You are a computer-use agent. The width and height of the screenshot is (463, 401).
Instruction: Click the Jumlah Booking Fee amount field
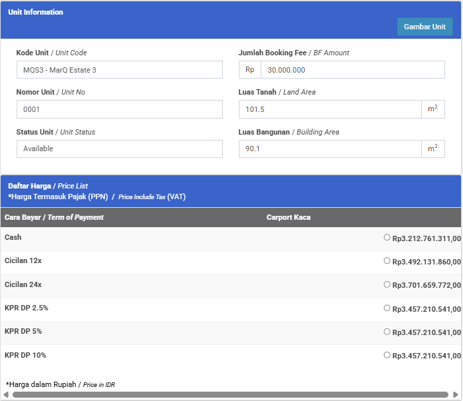tap(352, 70)
